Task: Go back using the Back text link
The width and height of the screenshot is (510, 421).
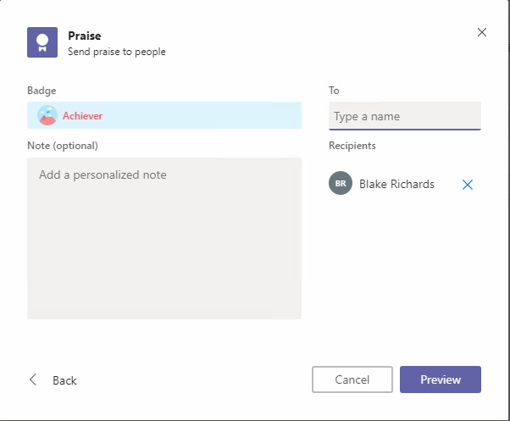Action: click(64, 380)
